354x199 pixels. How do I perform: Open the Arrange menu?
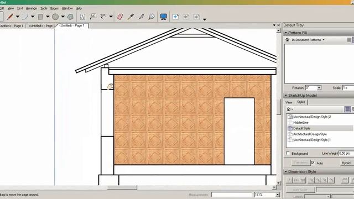click(32, 8)
